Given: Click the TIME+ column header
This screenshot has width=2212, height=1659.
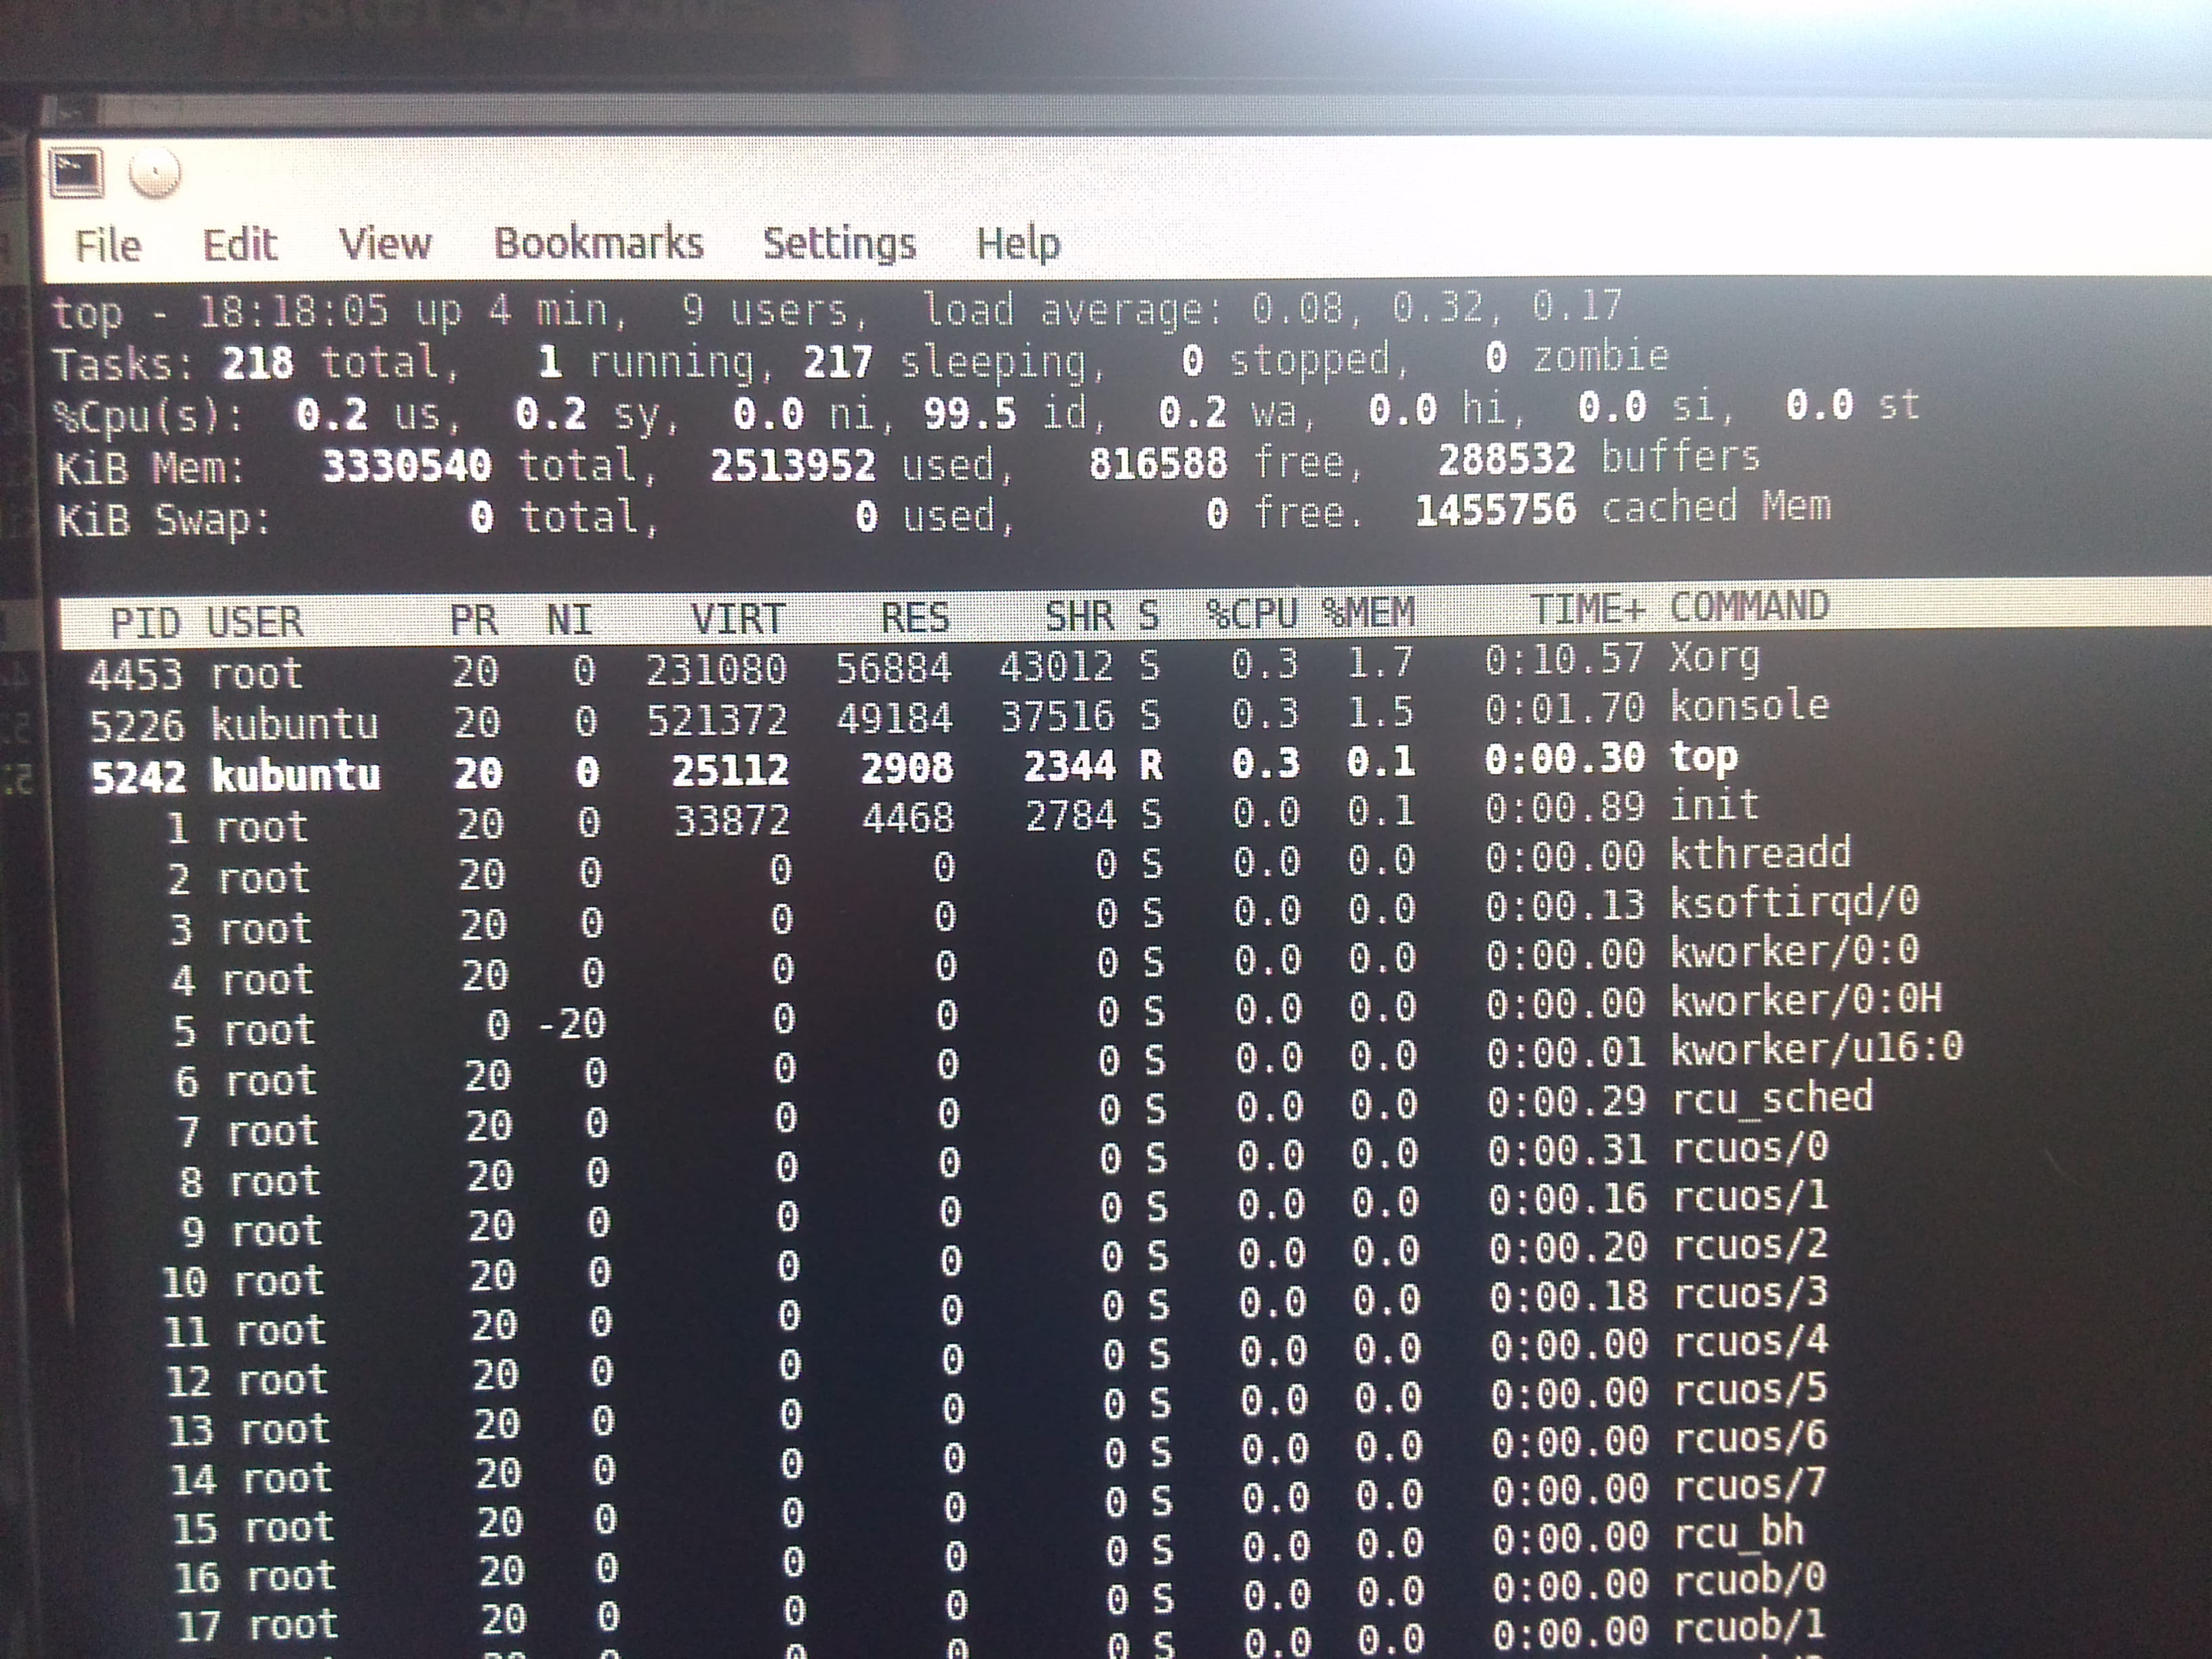Looking at the screenshot, I should (x=1589, y=609).
